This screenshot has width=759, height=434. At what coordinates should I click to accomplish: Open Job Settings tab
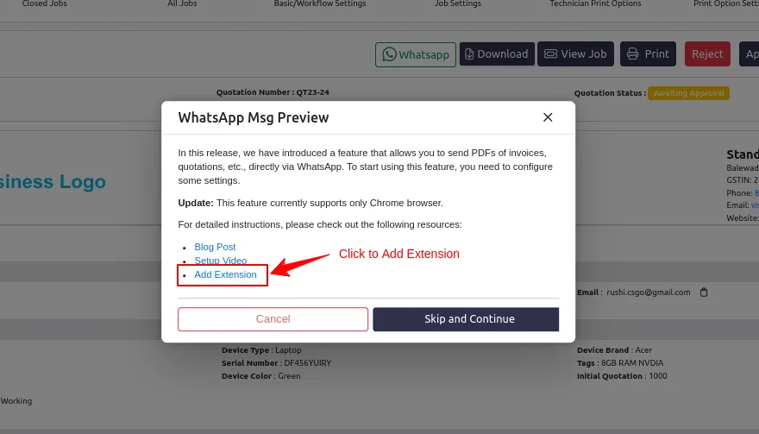[458, 3]
